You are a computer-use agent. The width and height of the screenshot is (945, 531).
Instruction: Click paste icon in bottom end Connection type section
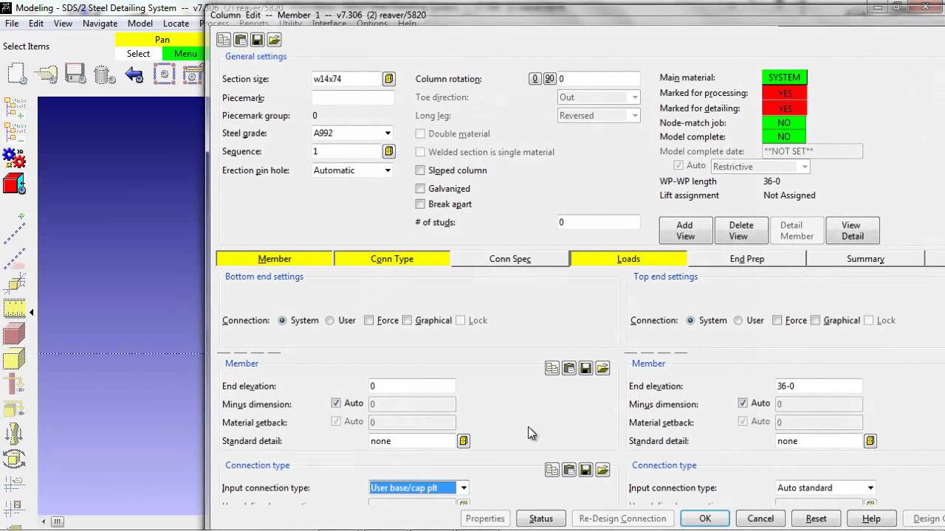pos(569,470)
